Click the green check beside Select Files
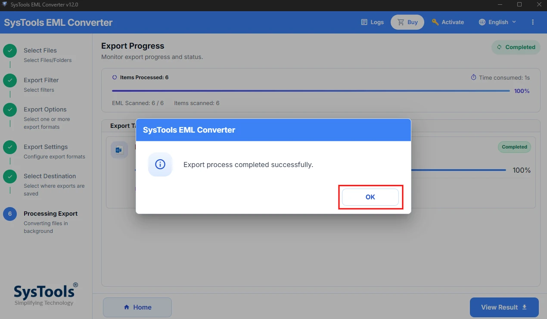The image size is (547, 319). (10, 51)
